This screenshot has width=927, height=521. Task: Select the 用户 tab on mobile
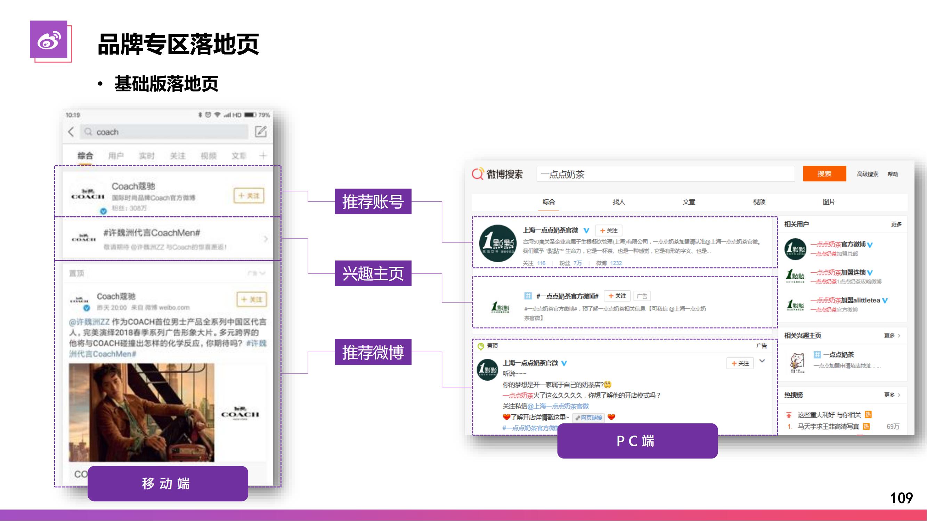point(116,156)
